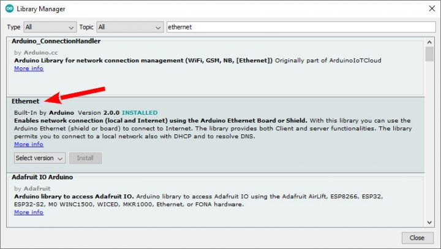Select the Arduino_ConnectionHandler library entry title
Viewport: 441px width, 249px height.
tap(56, 41)
